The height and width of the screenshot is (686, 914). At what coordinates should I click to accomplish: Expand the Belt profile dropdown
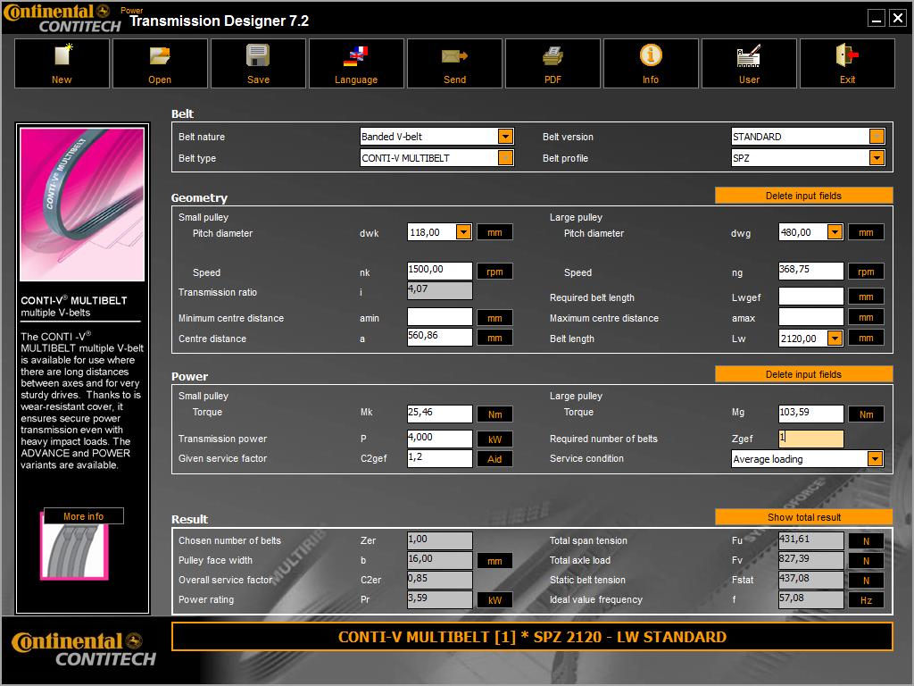click(x=877, y=157)
